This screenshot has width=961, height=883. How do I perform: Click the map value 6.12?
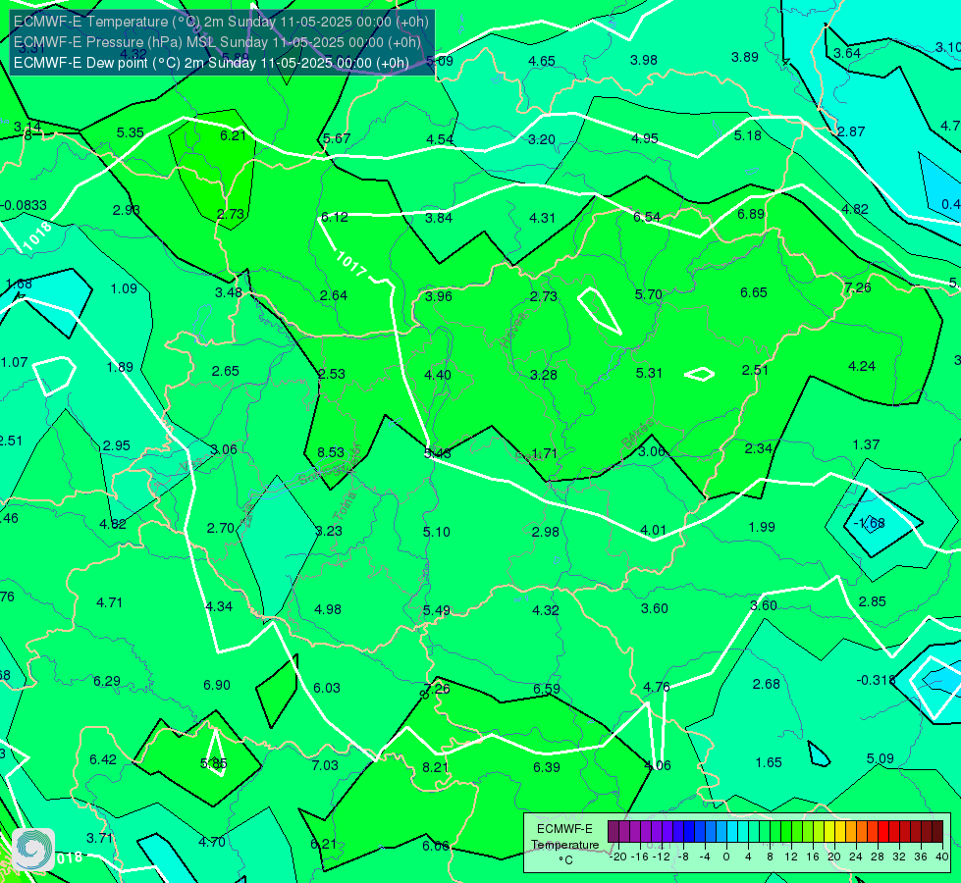335,217
